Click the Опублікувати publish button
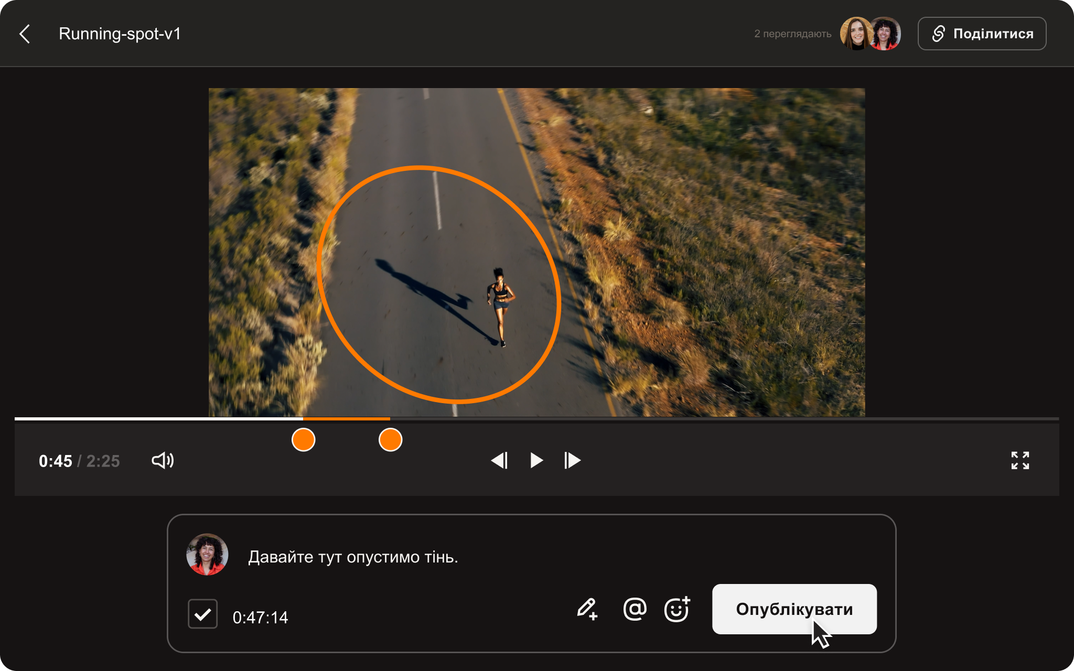1074x671 pixels. 794,609
